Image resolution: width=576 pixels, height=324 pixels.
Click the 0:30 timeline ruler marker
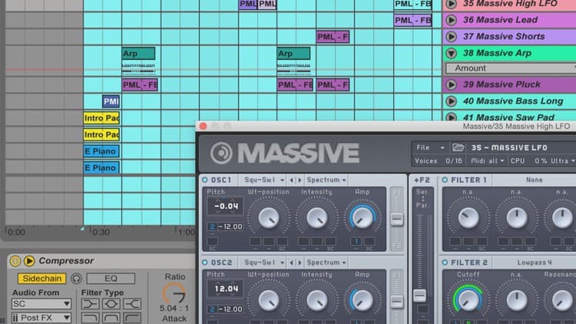(x=101, y=233)
